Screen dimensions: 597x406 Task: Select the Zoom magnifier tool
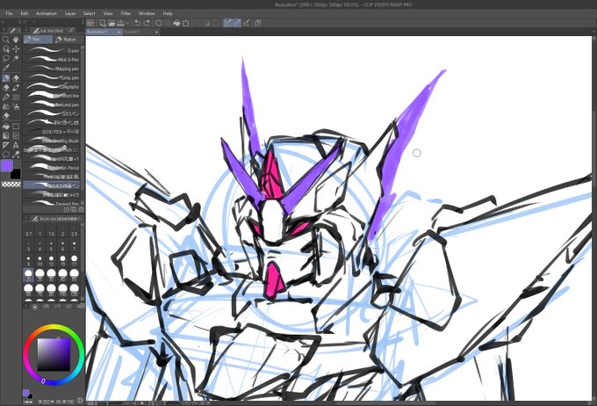(6, 40)
